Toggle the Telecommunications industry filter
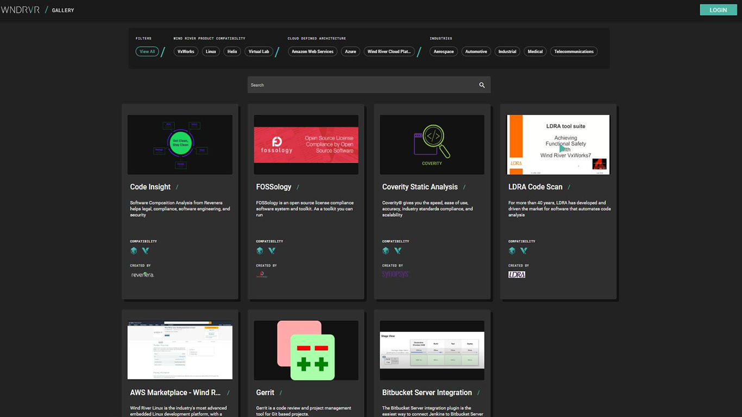This screenshot has width=742, height=417. tap(574, 52)
